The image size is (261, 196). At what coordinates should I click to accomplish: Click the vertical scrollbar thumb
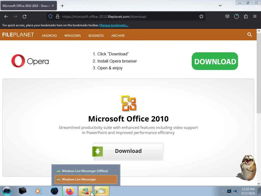[x=259, y=73]
